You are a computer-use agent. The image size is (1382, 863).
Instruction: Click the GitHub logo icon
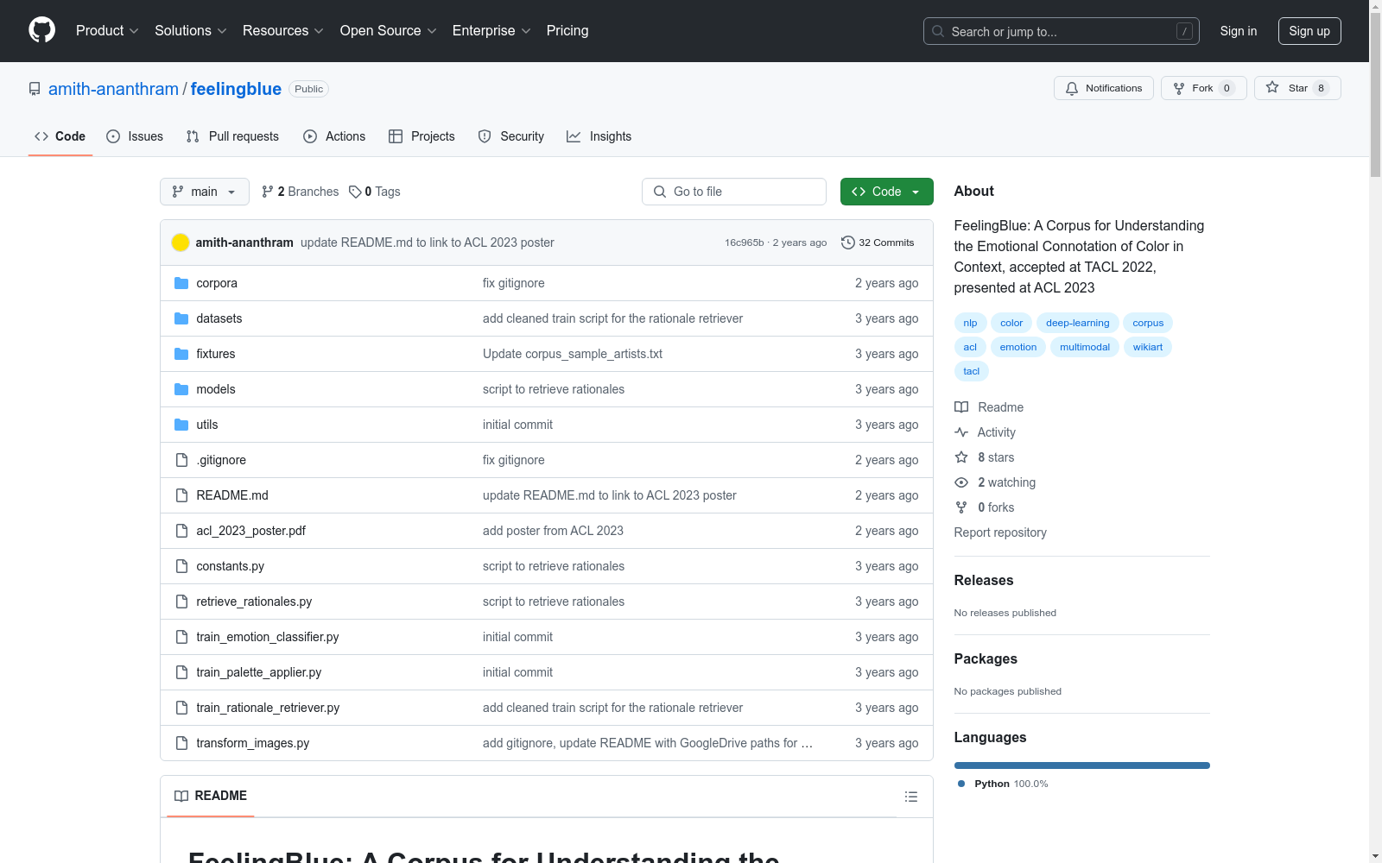coord(41,30)
